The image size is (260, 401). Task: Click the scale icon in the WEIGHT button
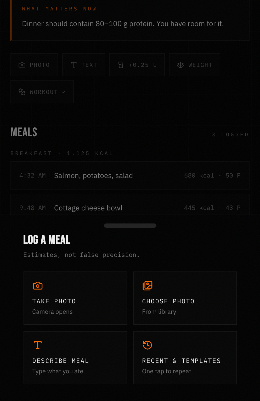coord(180,65)
